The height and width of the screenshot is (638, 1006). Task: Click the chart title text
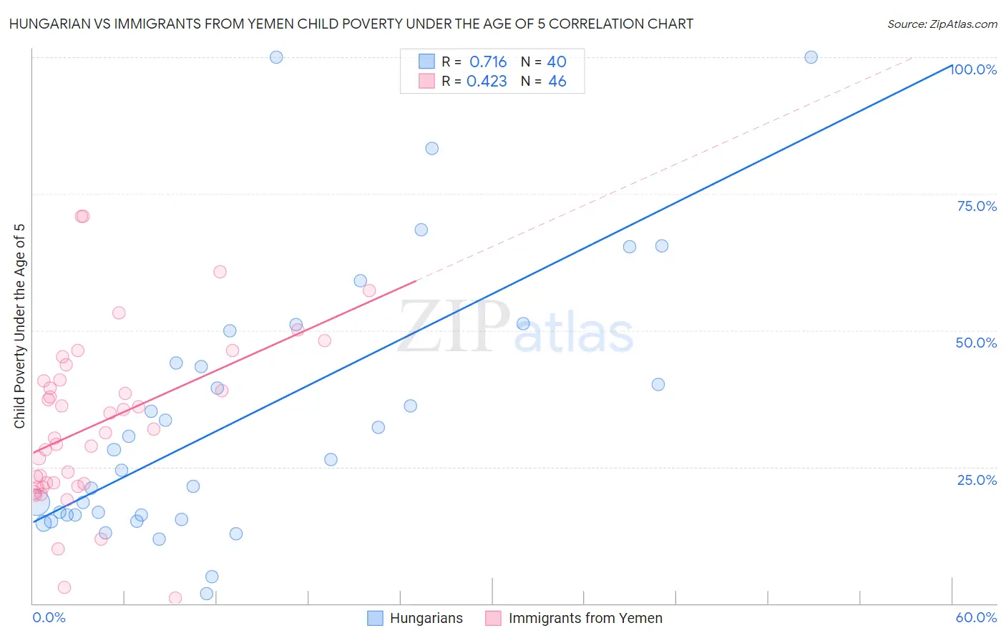point(351,24)
